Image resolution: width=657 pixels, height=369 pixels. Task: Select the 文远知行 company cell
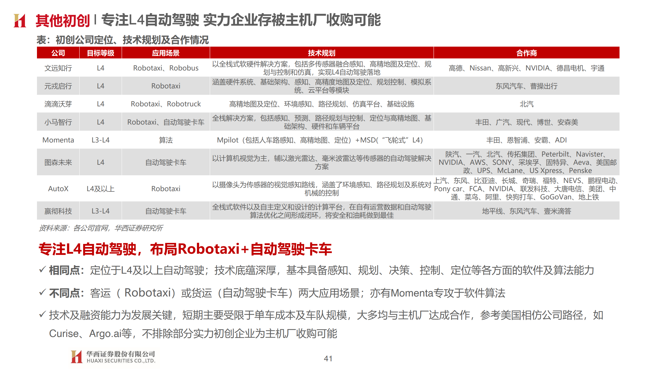[58, 68]
